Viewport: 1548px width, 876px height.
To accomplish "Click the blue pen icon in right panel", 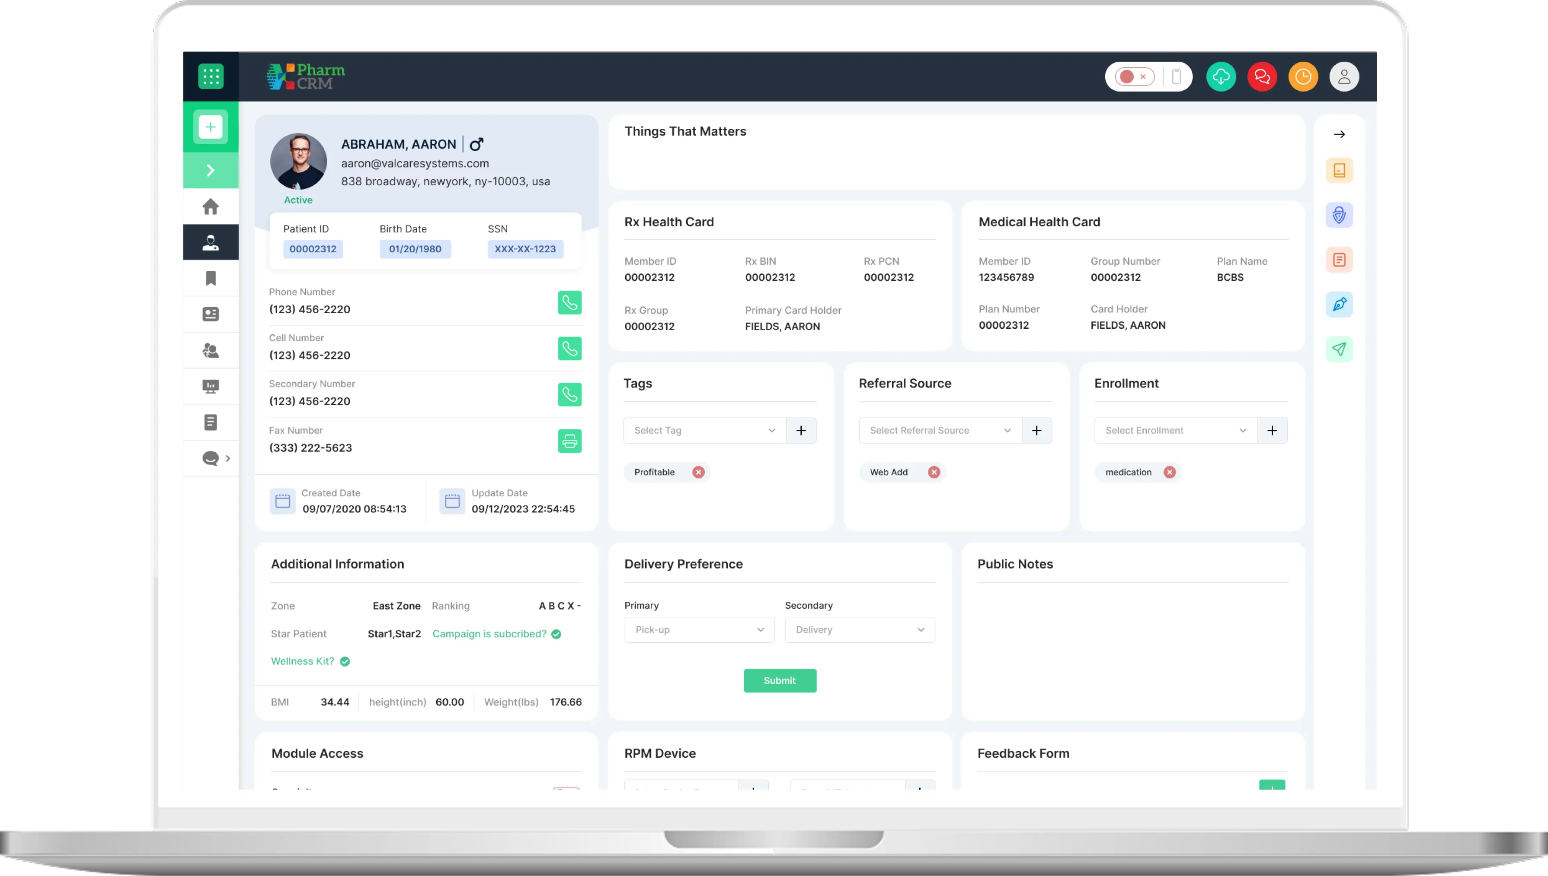I will coord(1339,305).
